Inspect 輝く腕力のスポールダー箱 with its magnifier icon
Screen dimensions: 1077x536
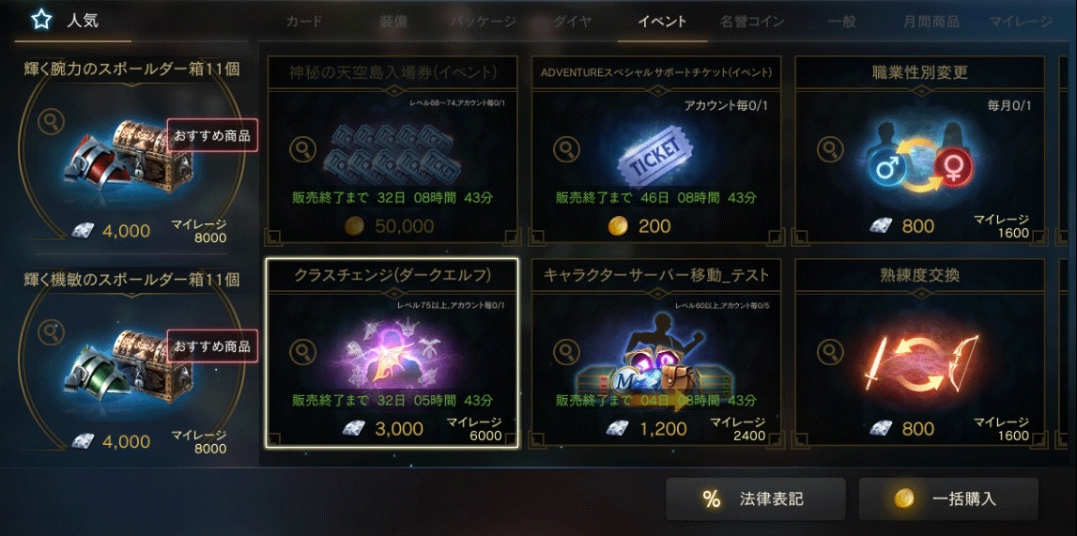51,122
